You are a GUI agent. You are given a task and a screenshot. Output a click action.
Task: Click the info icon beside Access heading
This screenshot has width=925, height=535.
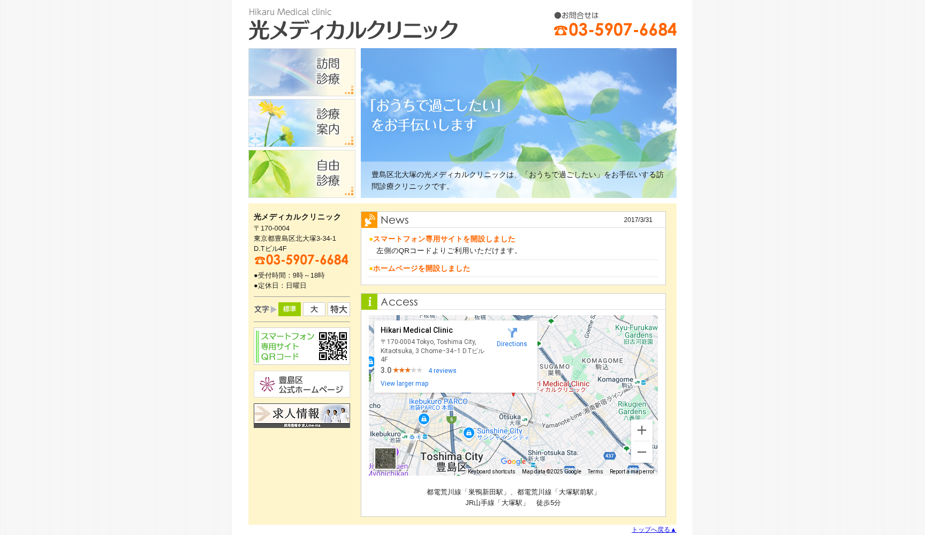[x=369, y=302]
